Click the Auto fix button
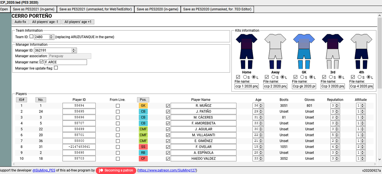This screenshot has height=174, width=382. tap(20, 22)
